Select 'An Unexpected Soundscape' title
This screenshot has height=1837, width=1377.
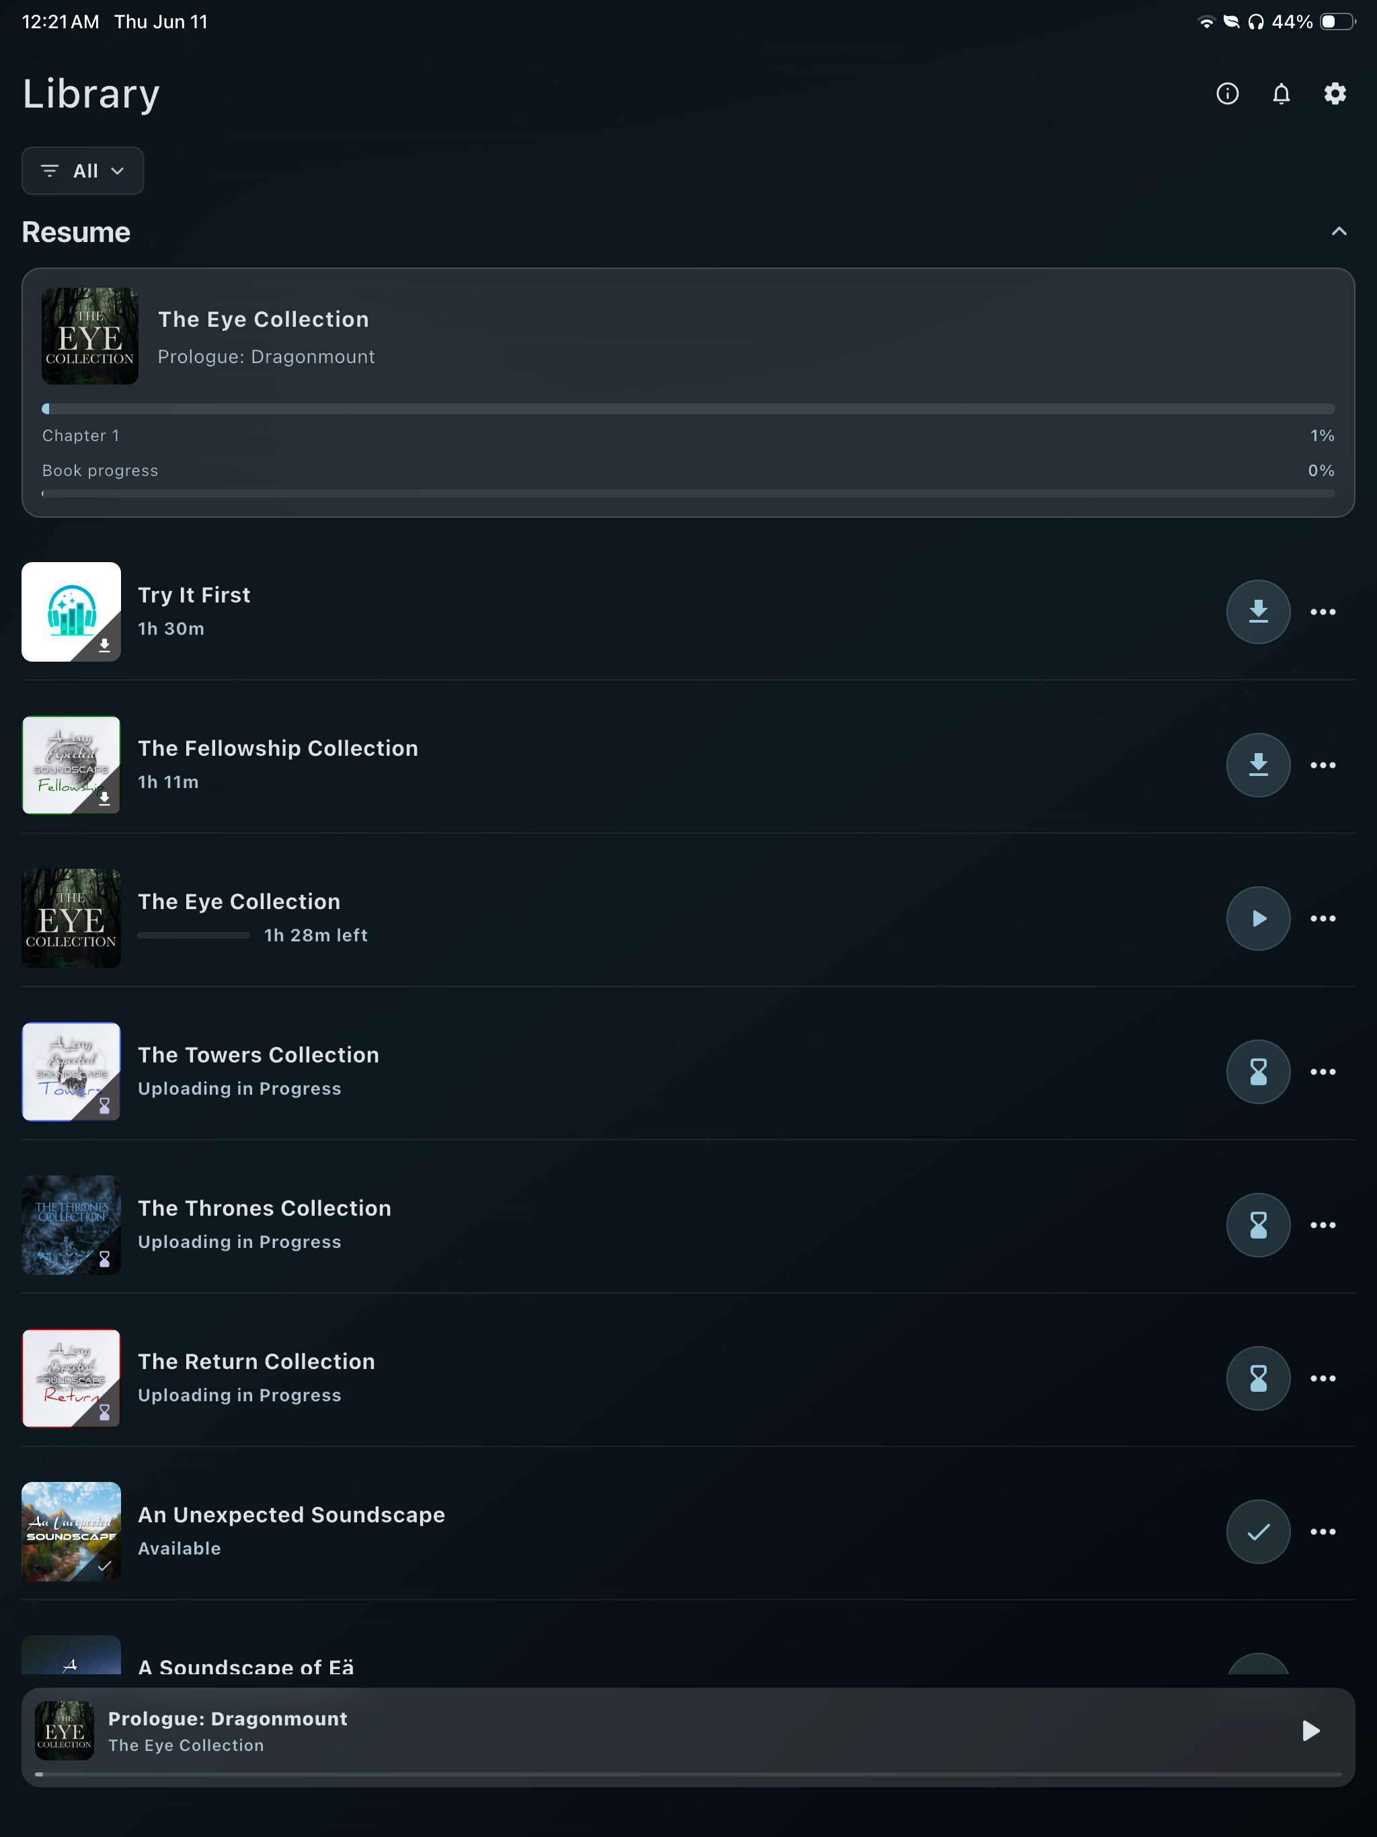[292, 1515]
